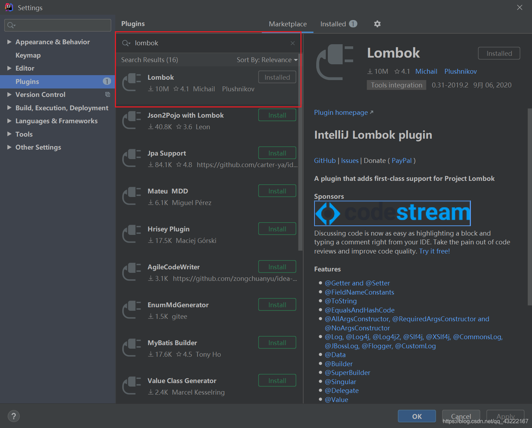Viewport: 532px width, 428px height.
Task: Install the Value Class Generator plugin
Action: click(x=277, y=381)
